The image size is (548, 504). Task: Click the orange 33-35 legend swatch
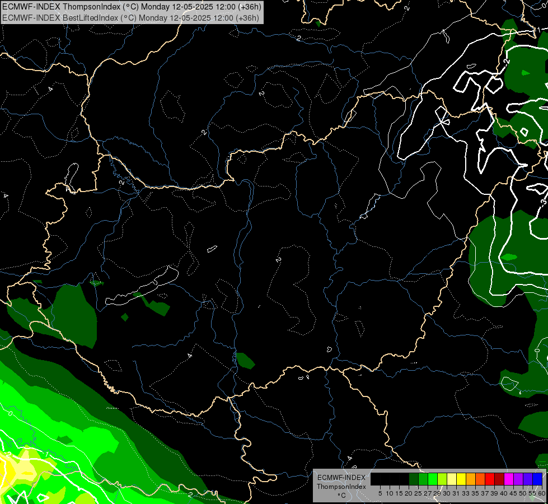click(x=471, y=479)
